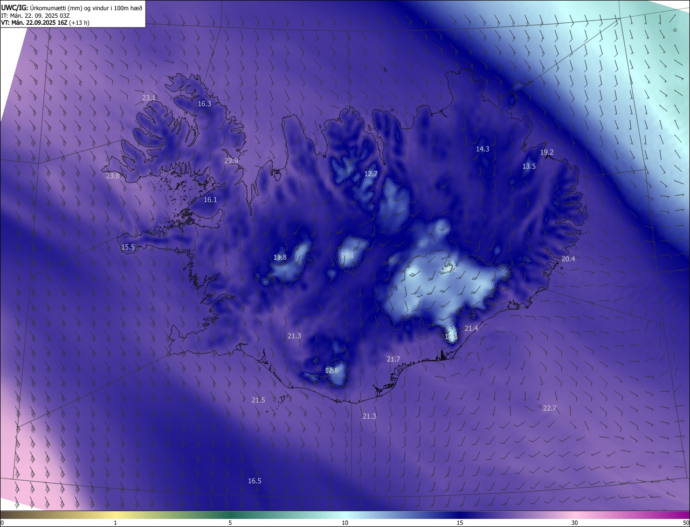This screenshot has width=690, height=527.
Task: Click the '10' label on the color scale
Action: [x=345, y=523]
